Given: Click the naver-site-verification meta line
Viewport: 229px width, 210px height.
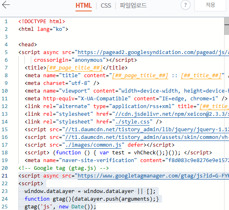Looking at the screenshot, I should tap(127, 160).
